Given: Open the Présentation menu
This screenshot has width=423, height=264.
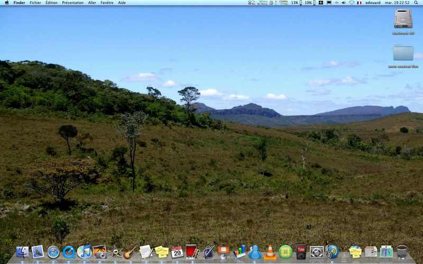Looking at the screenshot, I should point(73,3).
